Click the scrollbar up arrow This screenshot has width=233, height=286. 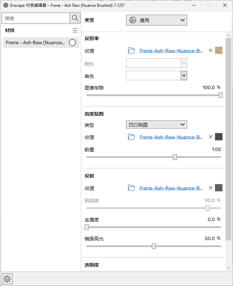click(x=228, y=36)
